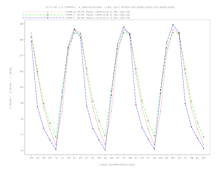222x172 pixels.
Task: Click the x-axis forecast hour label 00
Action: coord(31,158)
